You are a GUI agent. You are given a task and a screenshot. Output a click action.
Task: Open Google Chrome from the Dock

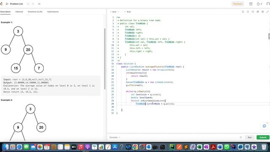click(135, 147)
